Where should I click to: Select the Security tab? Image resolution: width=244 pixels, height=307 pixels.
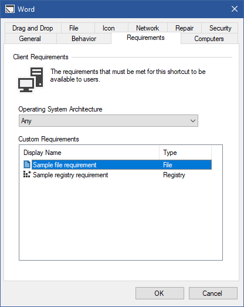point(221,28)
